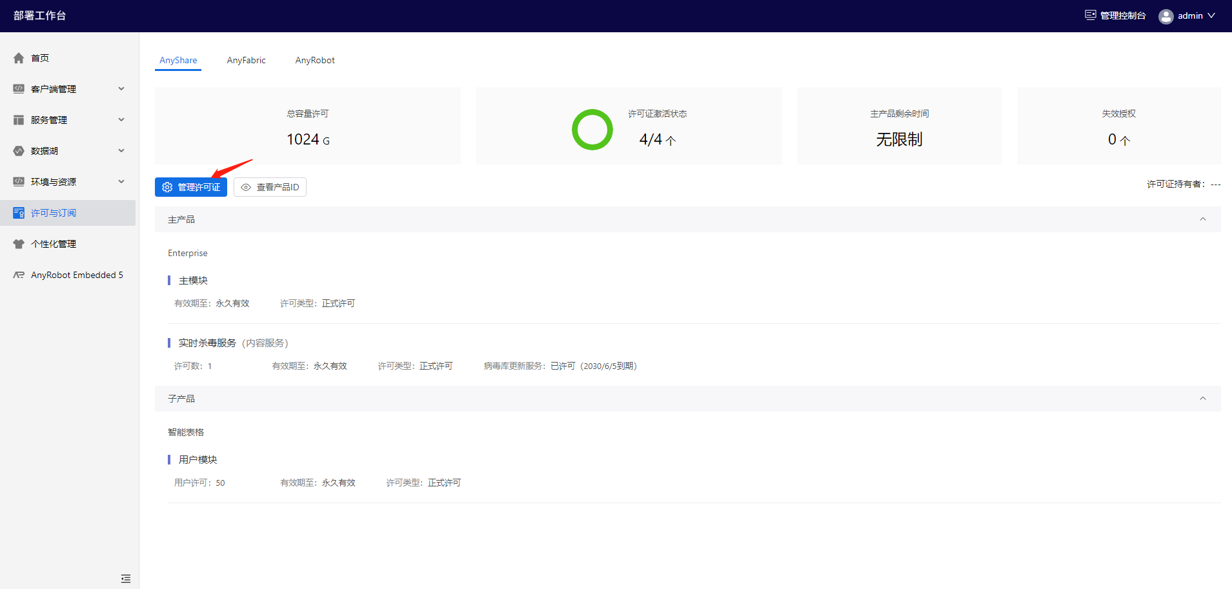This screenshot has height=589, width=1232.
Task: Click the 个性化管理 shirt icon
Action: tap(19, 244)
